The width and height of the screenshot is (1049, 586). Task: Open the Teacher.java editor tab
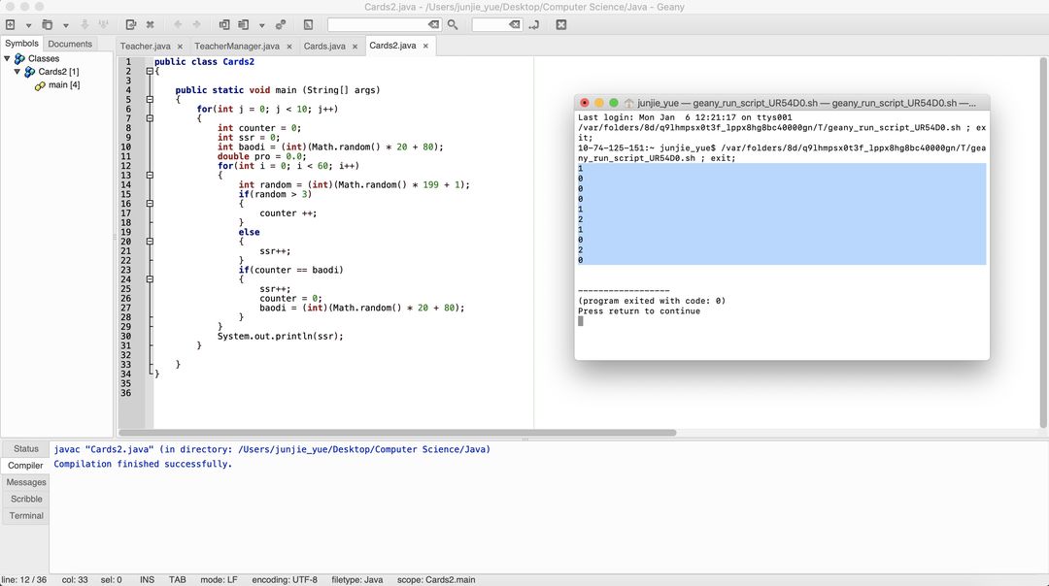click(145, 47)
